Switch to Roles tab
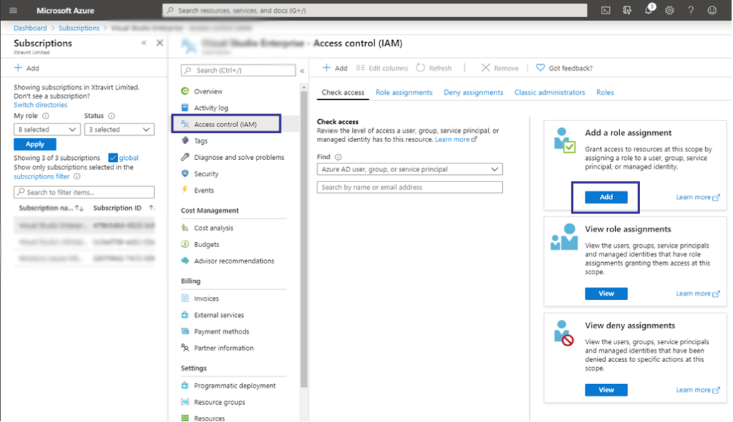Screen dimensions: 733x422 605,93
